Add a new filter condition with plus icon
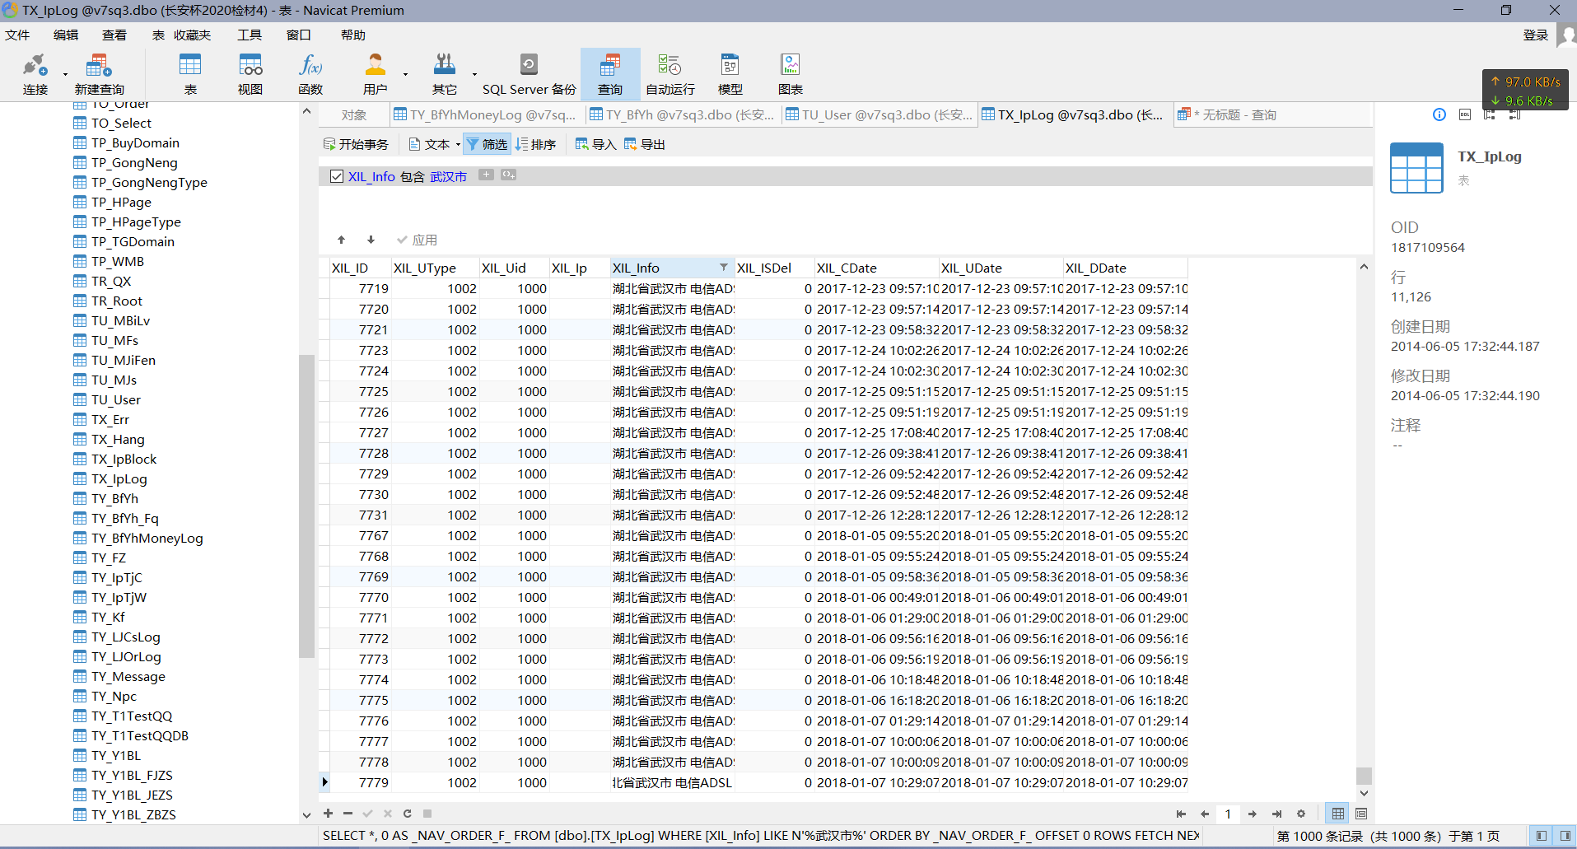This screenshot has width=1577, height=849. tap(486, 175)
